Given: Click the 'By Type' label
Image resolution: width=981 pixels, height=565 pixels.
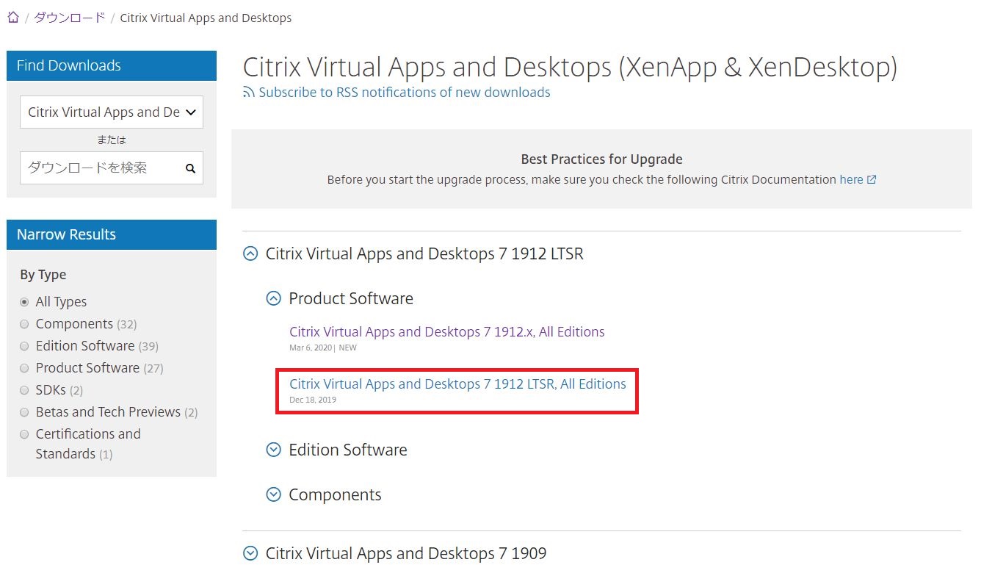Looking at the screenshot, I should point(43,275).
